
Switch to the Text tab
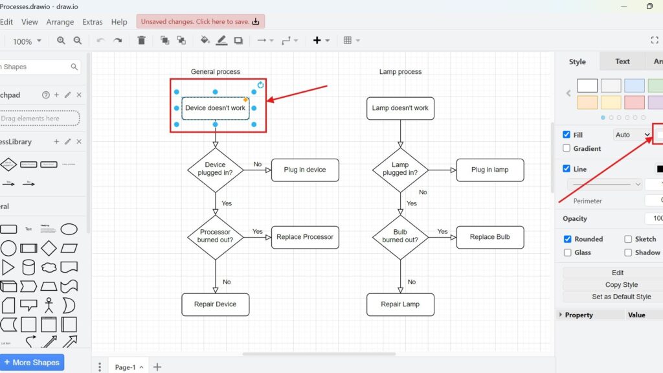pos(622,61)
